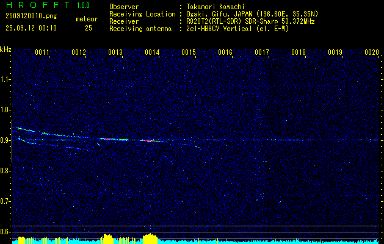
Task: Click the gray vertical bar beside 0.9 kHz
Action: [x=12, y=141]
